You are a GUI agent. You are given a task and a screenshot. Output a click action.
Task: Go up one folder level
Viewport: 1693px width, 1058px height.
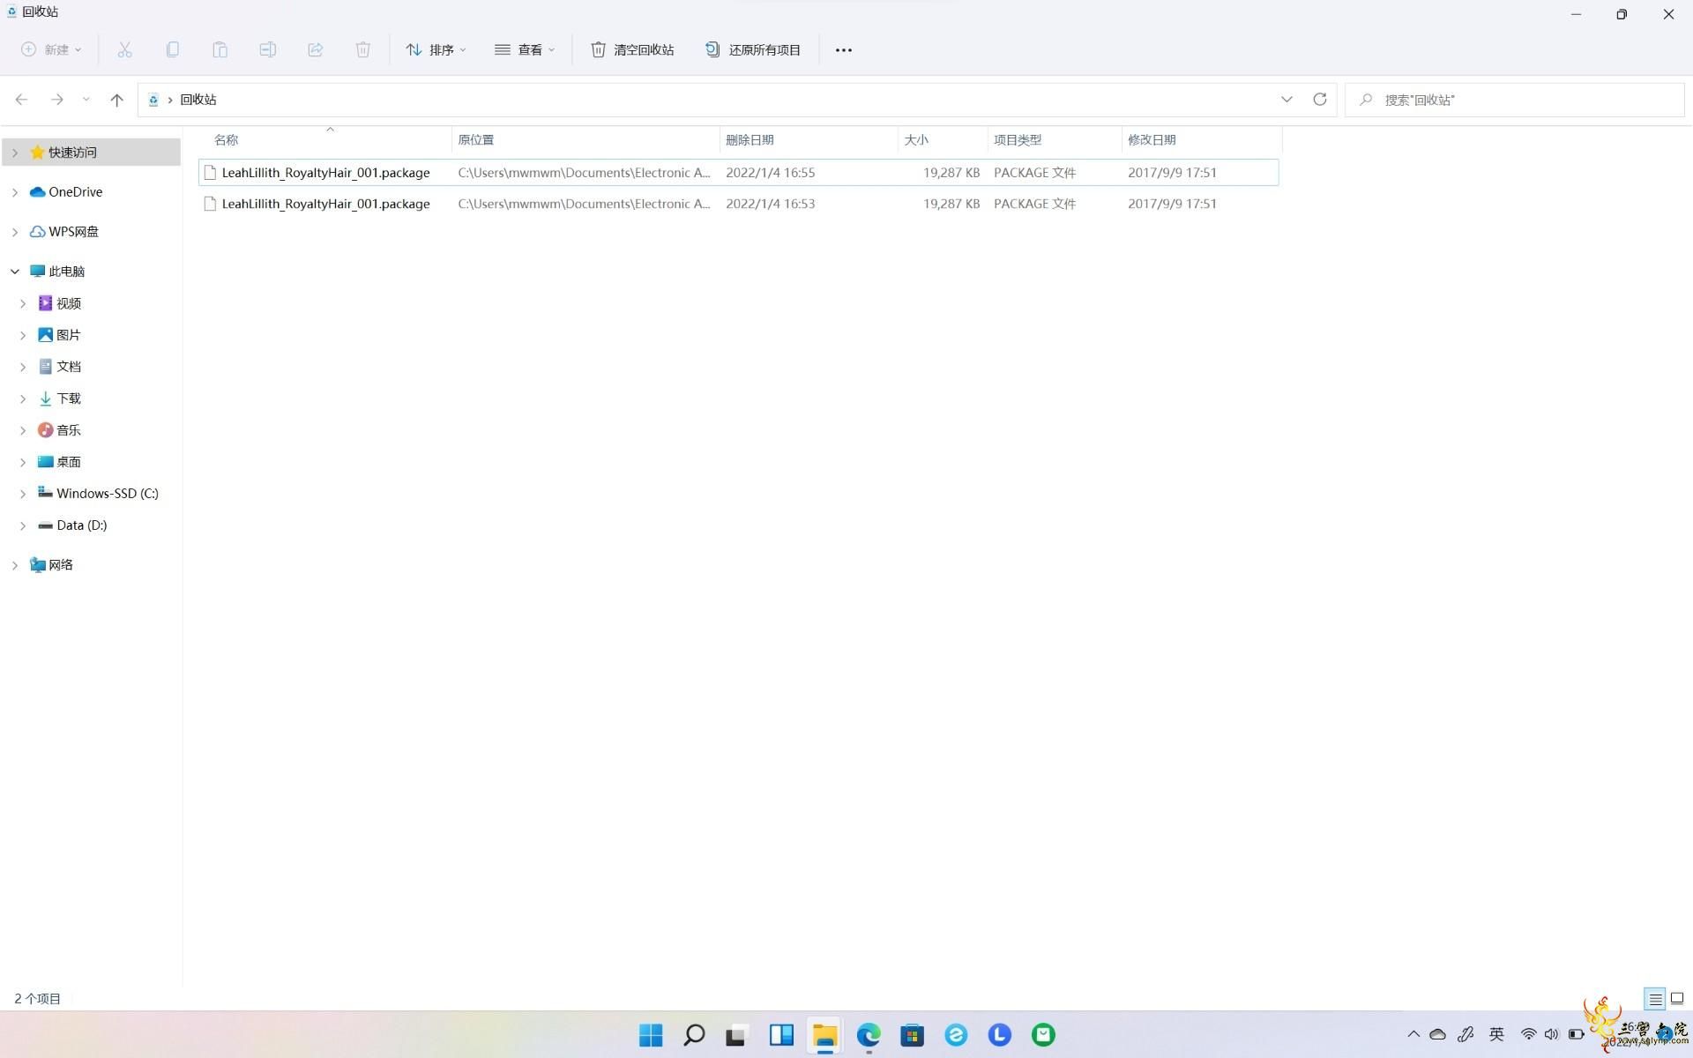[116, 100]
